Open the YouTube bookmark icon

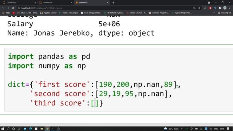click(x=13, y=13)
